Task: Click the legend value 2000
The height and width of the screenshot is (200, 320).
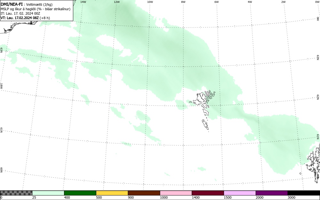Action: click(260, 197)
